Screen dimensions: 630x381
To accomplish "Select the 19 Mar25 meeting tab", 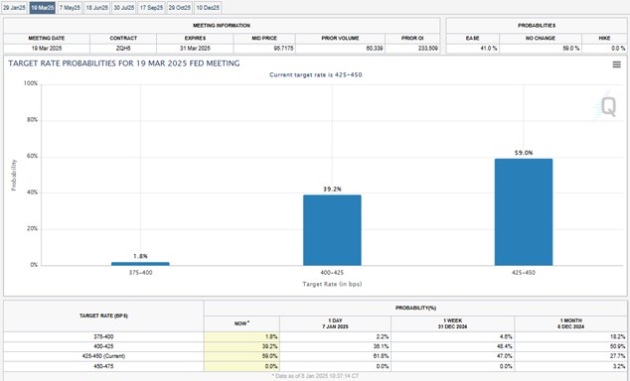I will 42,8.
